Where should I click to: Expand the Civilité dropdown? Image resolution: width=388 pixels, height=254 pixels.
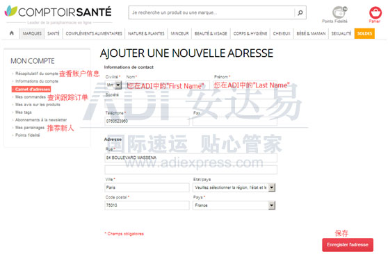coord(113,85)
